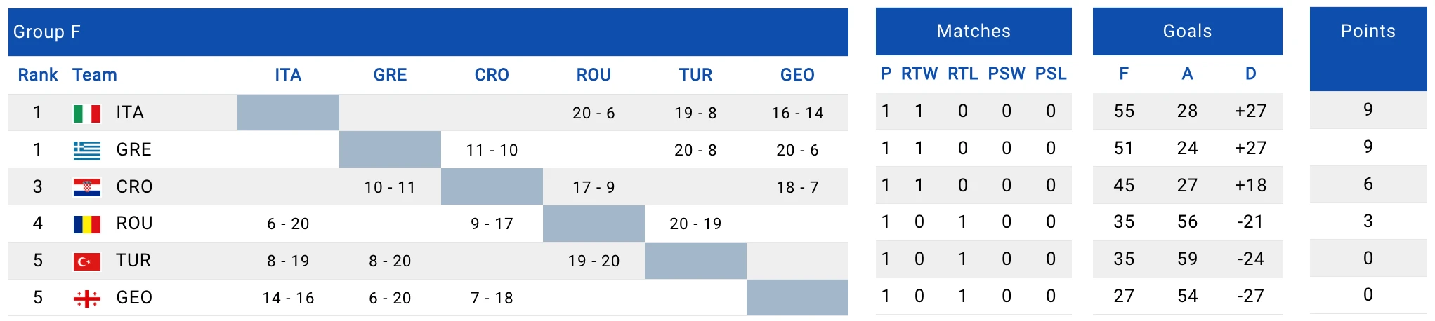Click the Greece flag icon
The height and width of the screenshot is (321, 1435).
87,150
